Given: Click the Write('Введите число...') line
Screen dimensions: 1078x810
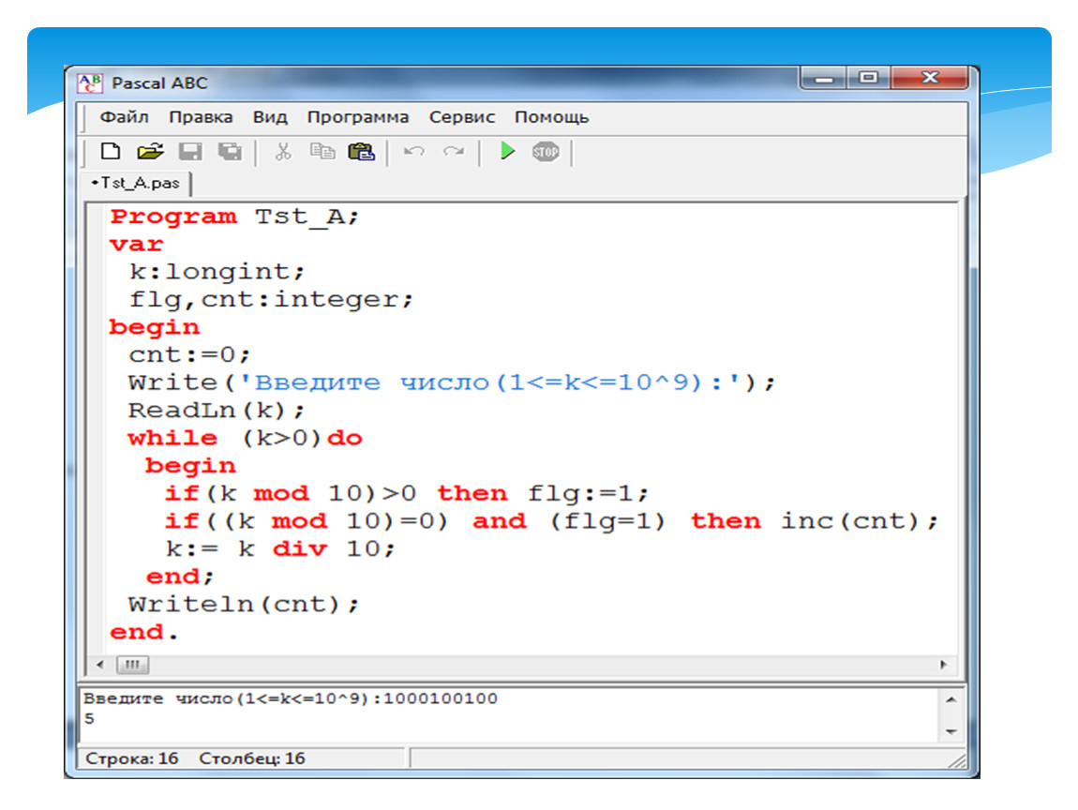Looking at the screenshot, I should point(452,382).
